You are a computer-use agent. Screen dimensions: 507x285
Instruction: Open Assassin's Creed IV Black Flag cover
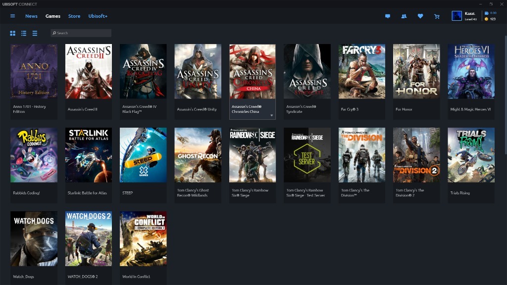coord(143,71)
